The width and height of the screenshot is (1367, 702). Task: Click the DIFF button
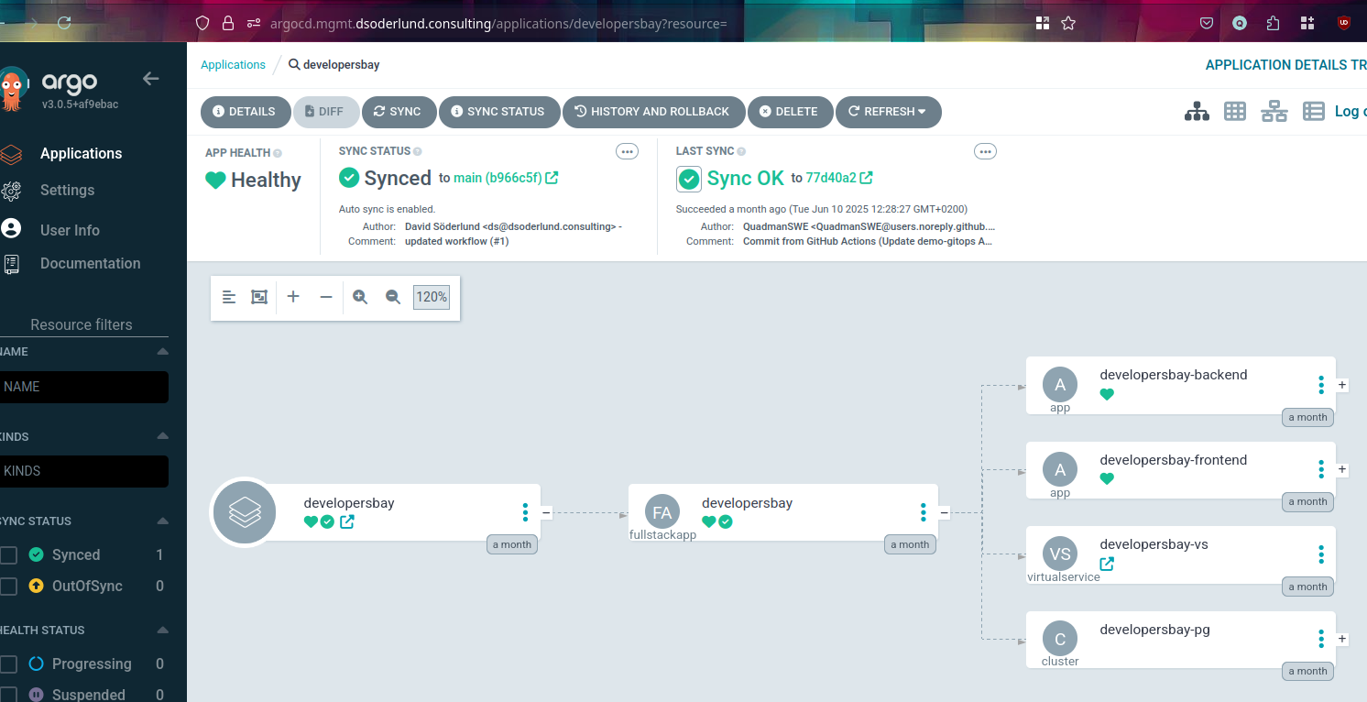(326, 112)
